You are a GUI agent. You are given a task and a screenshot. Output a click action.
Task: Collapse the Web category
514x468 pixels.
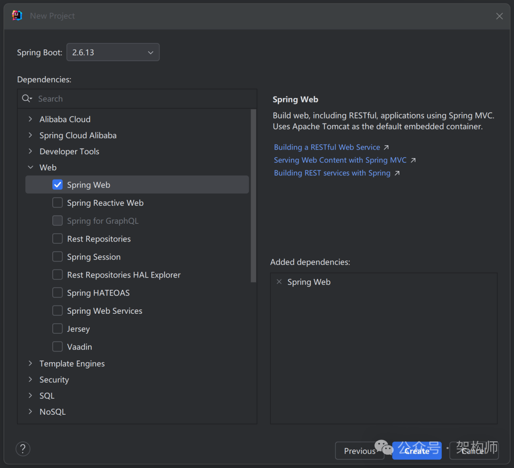click(x=30, y=168)
